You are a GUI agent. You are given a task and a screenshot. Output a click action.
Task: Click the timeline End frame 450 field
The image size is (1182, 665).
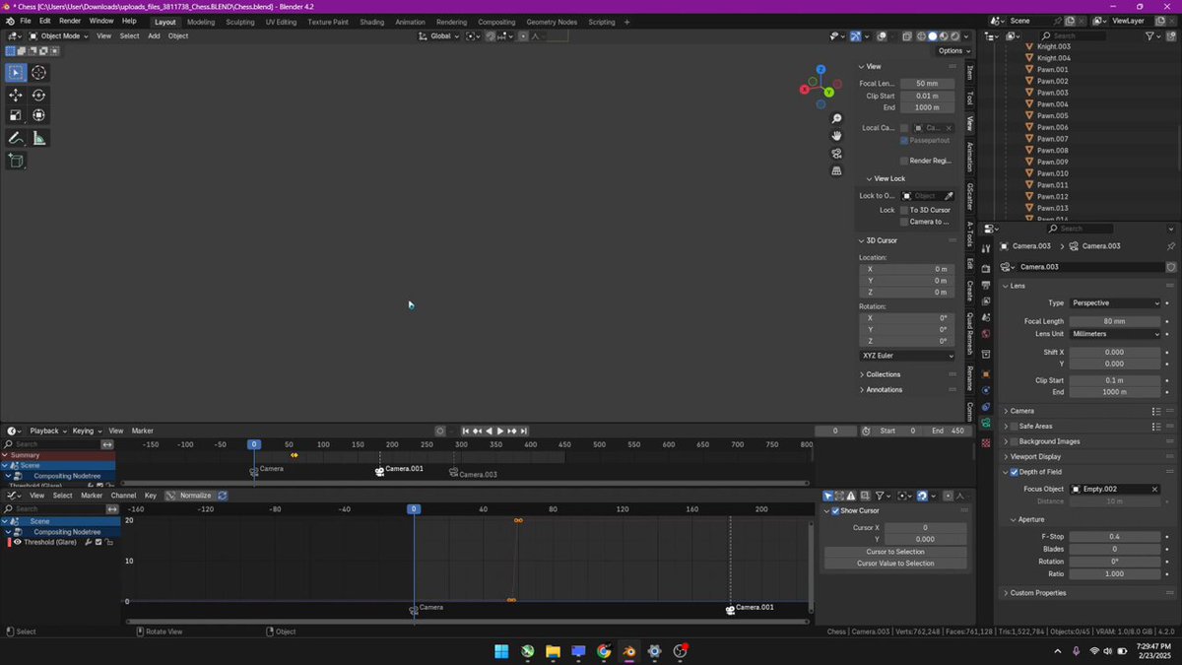click(949, 431)
